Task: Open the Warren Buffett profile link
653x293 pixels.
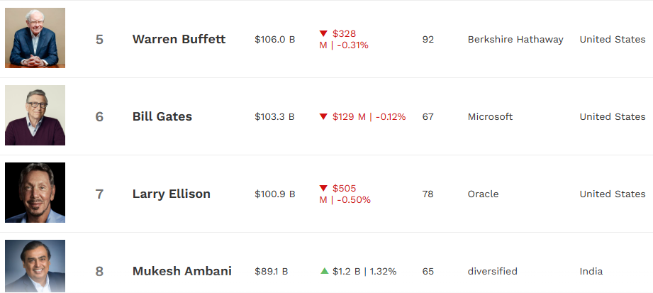Action: point(179,39)
